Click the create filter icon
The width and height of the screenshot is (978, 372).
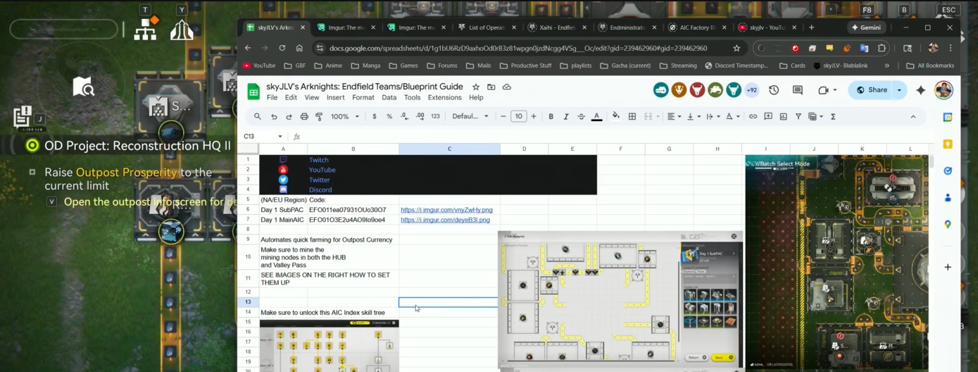[x=798, y=116]
